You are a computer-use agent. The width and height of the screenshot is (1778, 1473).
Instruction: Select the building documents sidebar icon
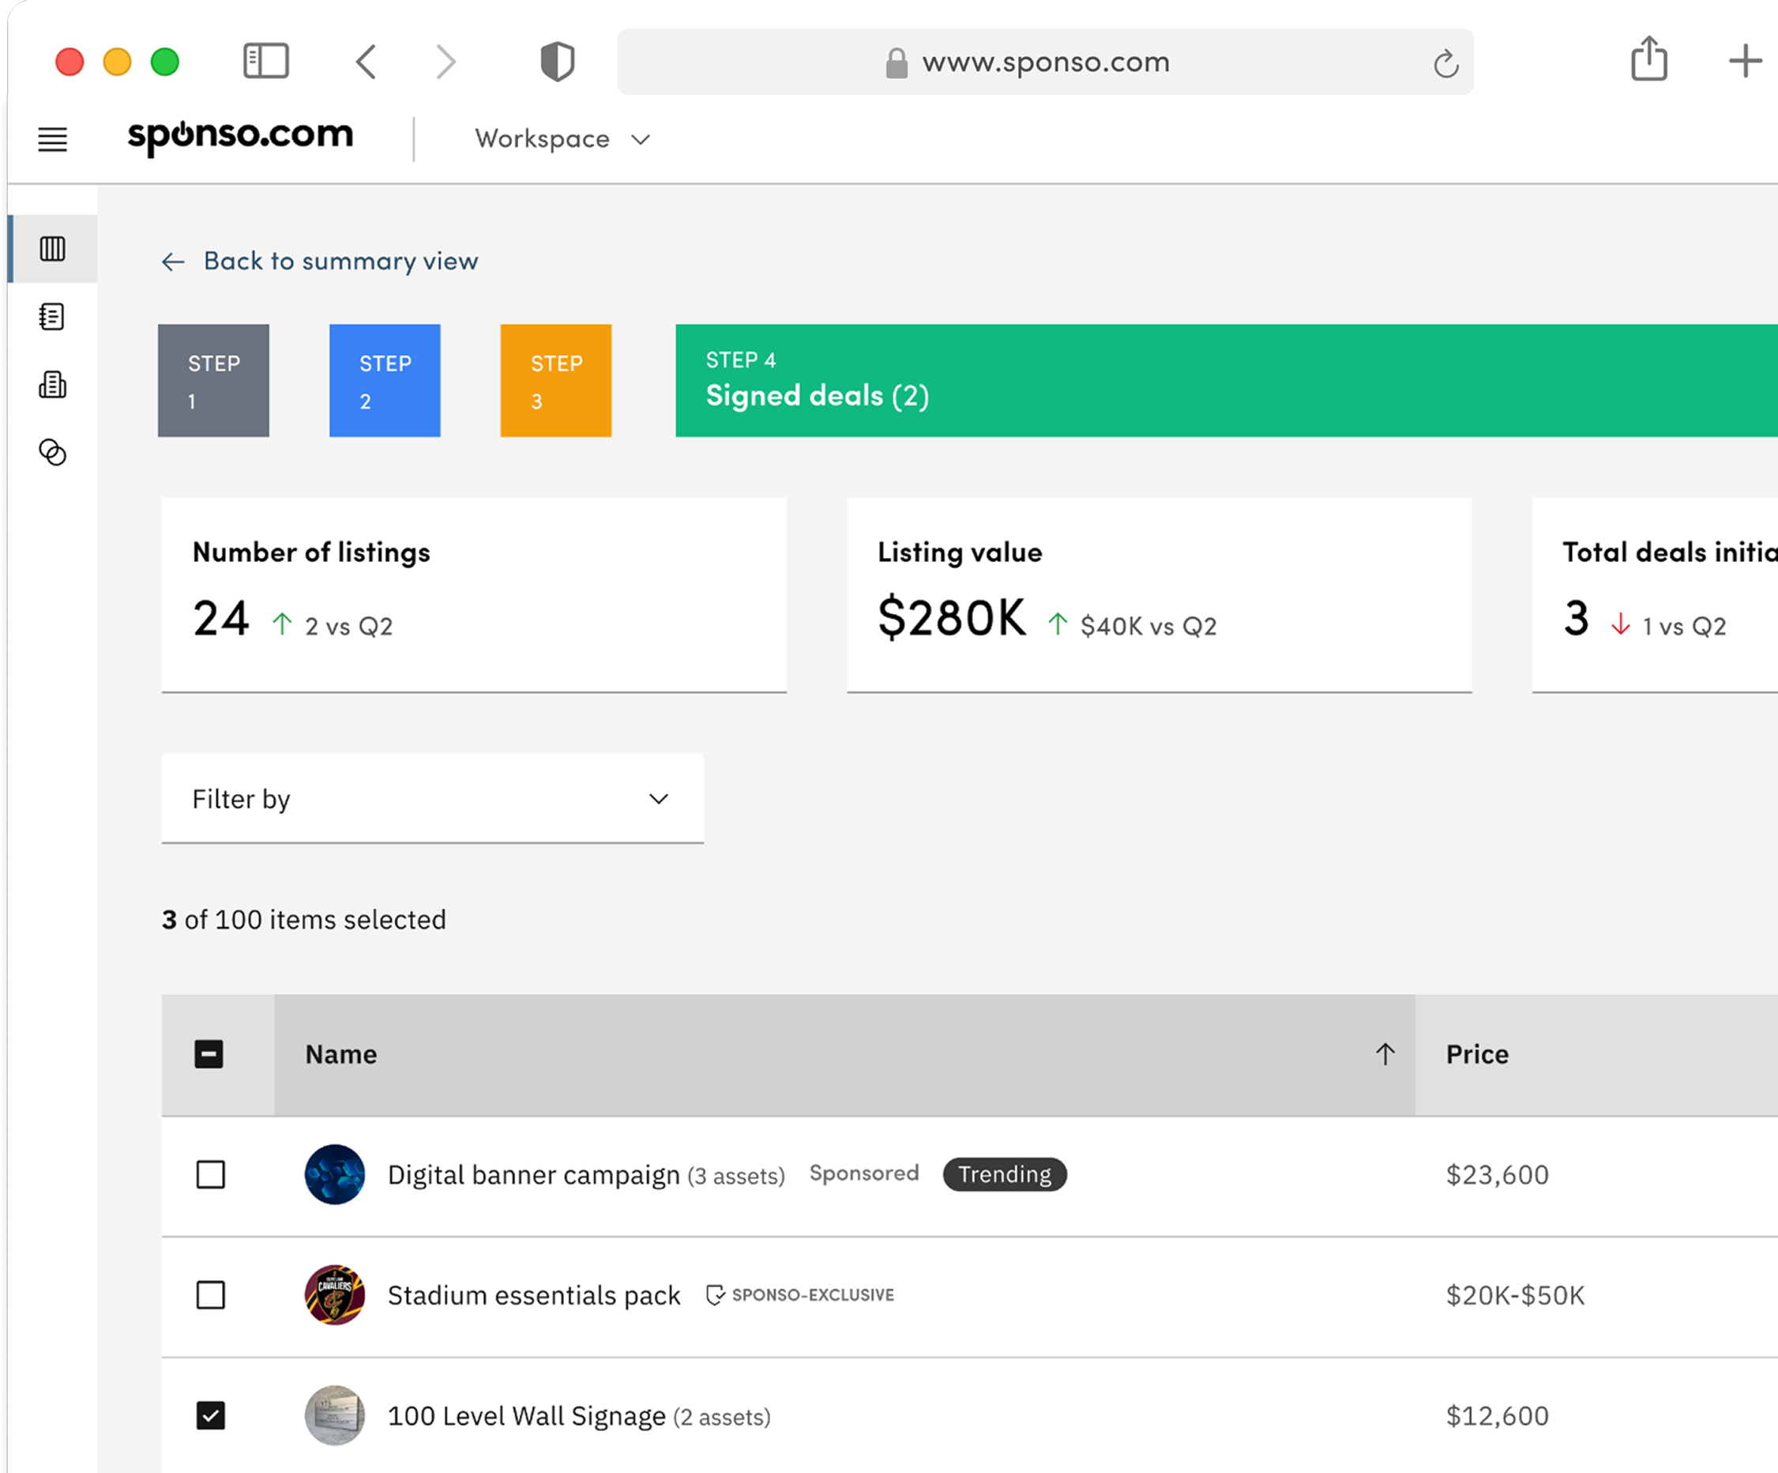point(52,385)
